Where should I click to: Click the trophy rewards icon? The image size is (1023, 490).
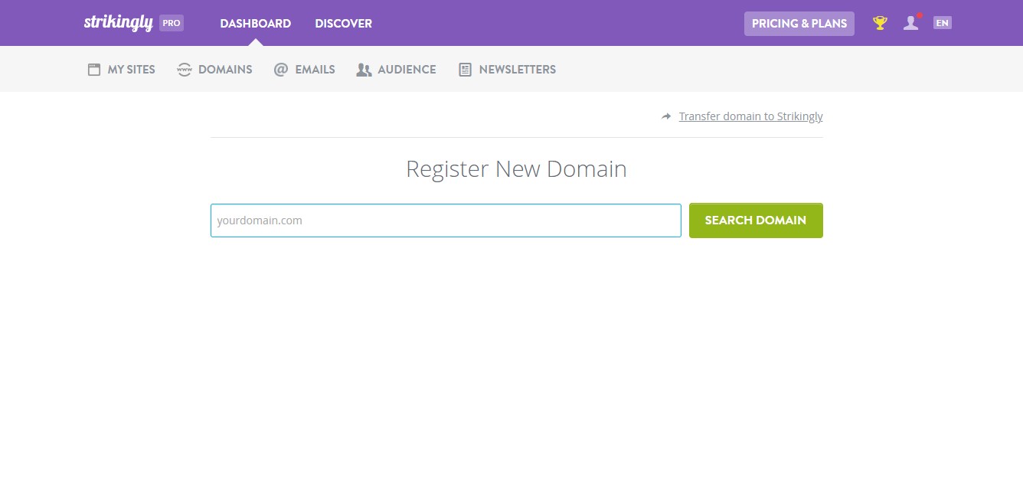click(879, 22)
